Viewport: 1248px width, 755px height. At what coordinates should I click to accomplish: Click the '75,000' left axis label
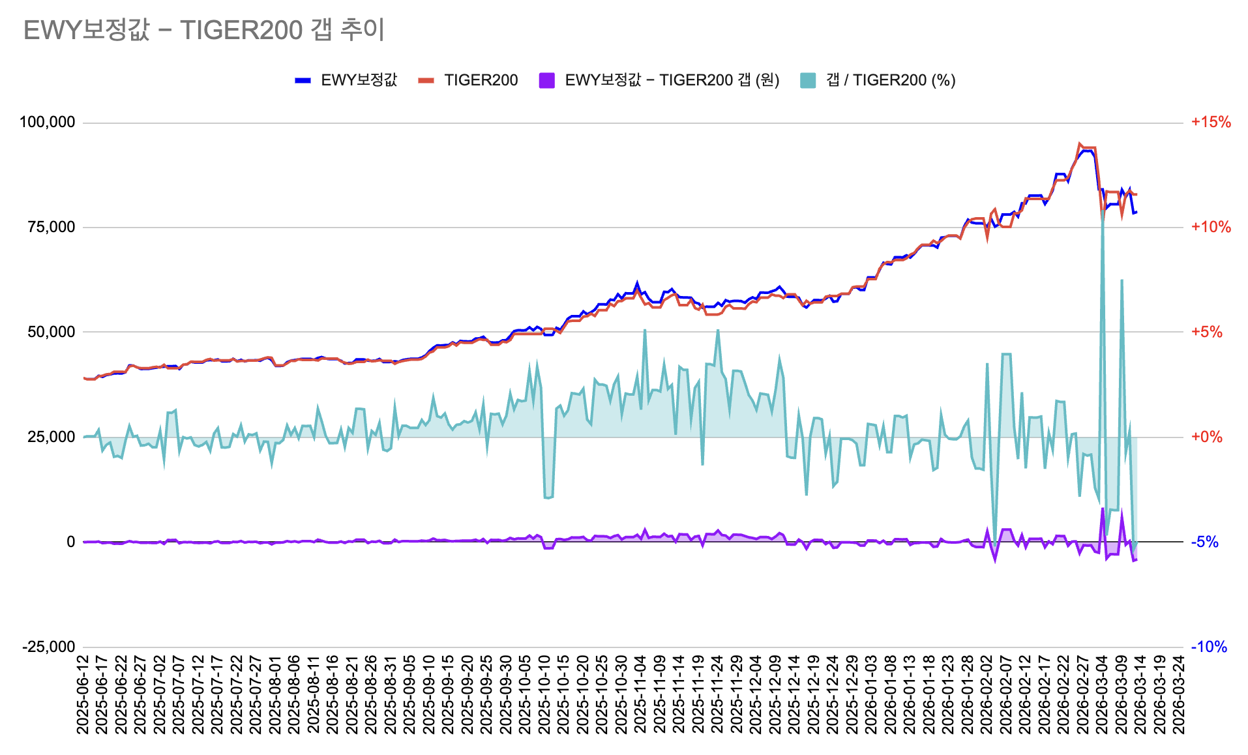pos(52,227)
